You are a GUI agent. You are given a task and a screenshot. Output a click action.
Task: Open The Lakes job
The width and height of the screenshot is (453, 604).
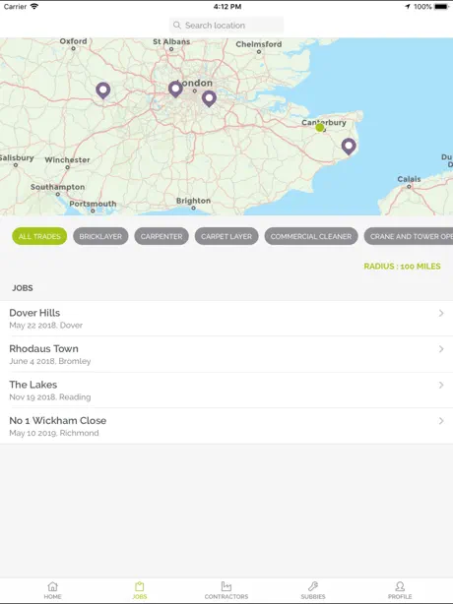[x=226, y=390]
